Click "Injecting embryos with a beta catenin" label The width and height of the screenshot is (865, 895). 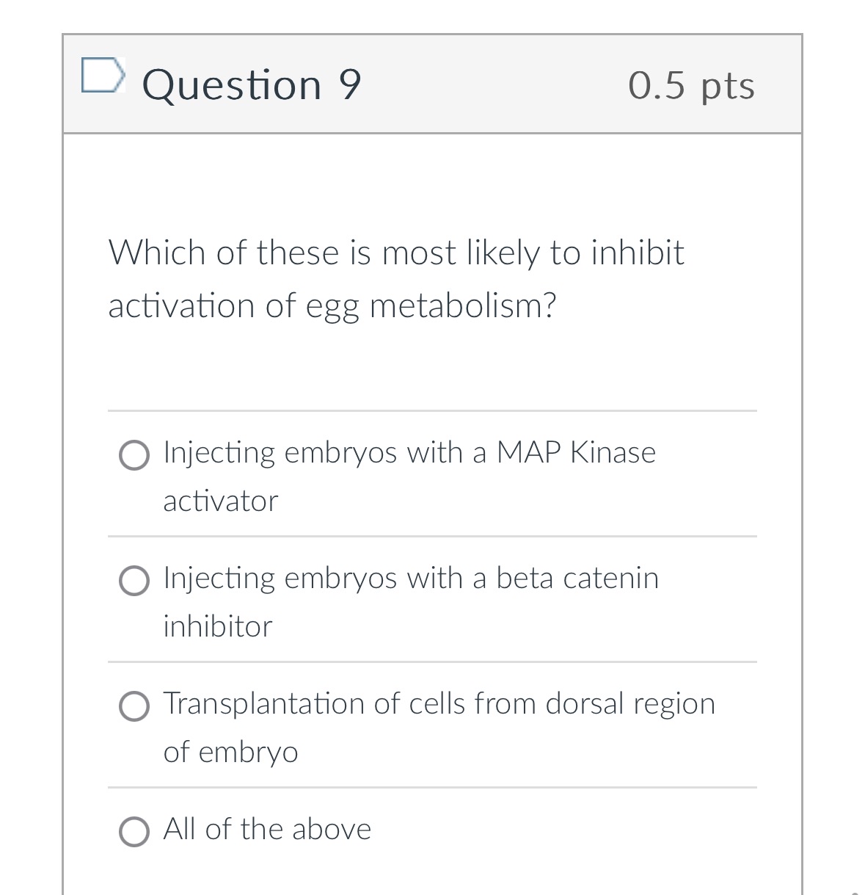point(410,578)
